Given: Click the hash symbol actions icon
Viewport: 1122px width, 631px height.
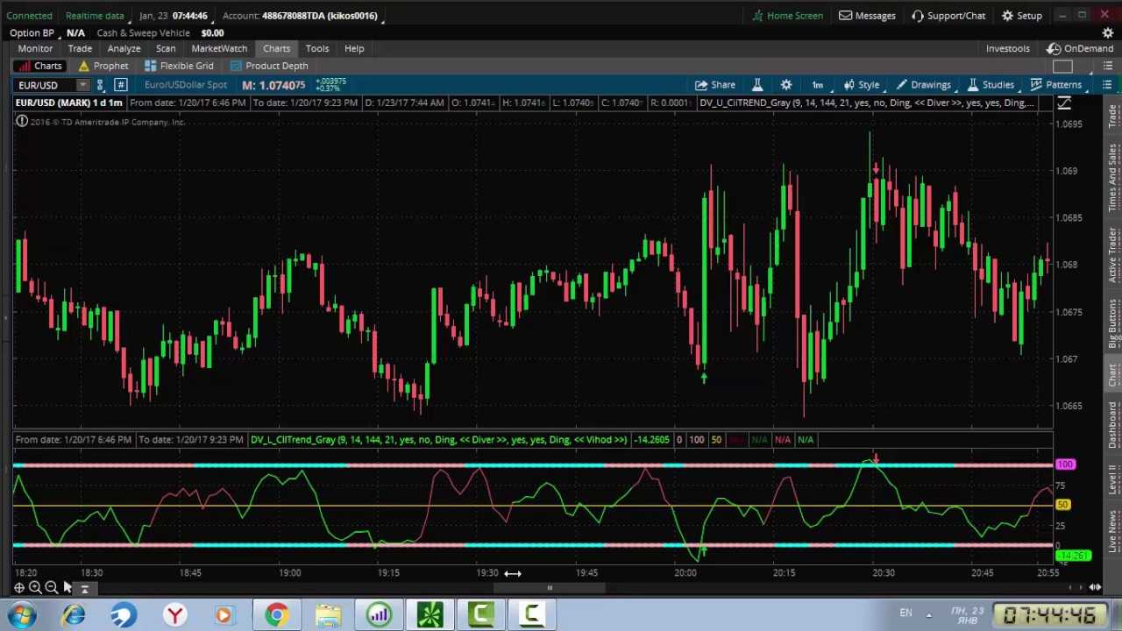Looking at the screenshot, I should 120,85.
